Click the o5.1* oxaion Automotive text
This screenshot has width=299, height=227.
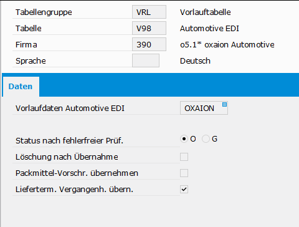(227, 45)
